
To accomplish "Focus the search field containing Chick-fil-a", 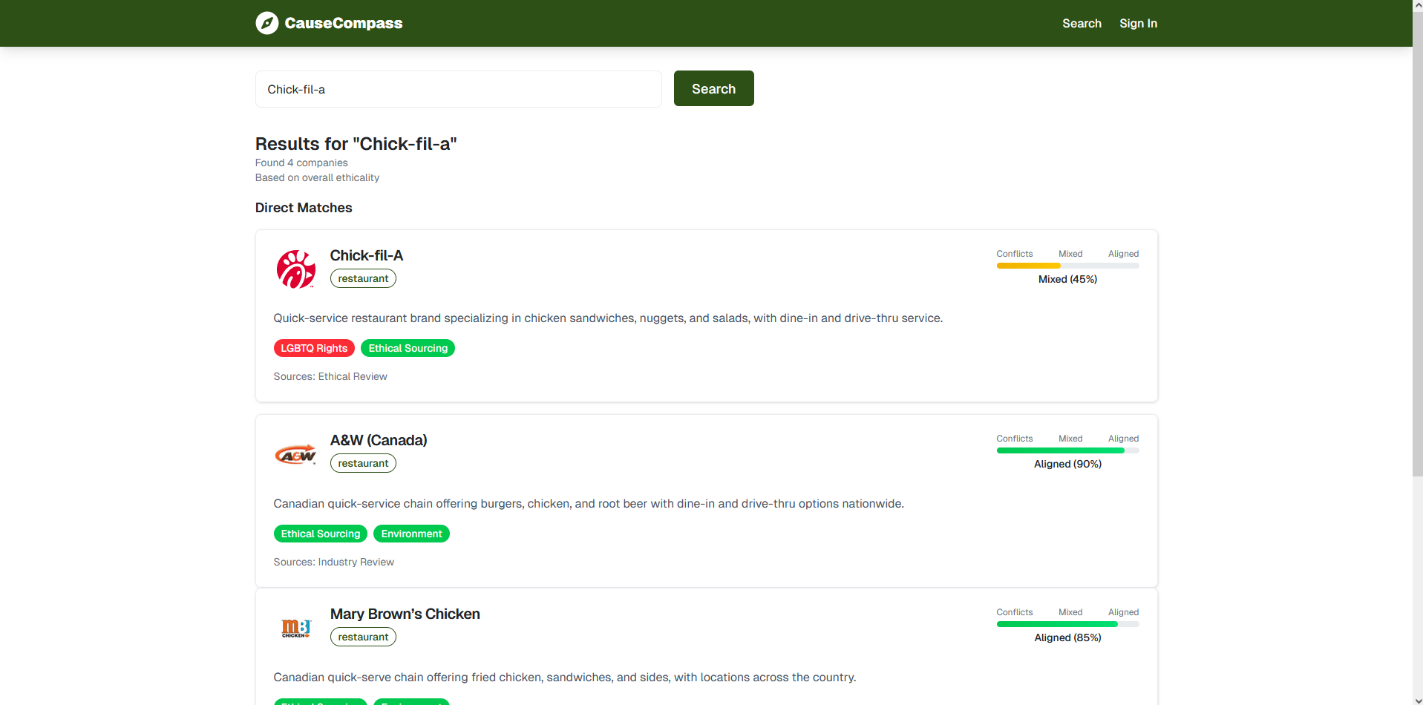I will (458, 89).
